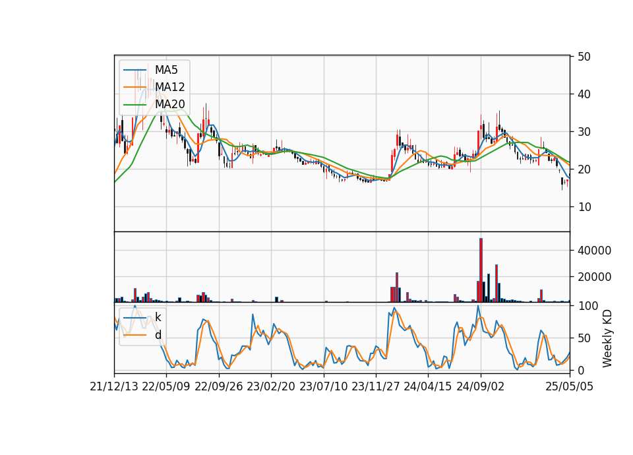The width and height of the screenshot is (633, 455).
Task: Click the 21/12/13 date axis label
Action: pyautogui.click(x=114, y=386)
